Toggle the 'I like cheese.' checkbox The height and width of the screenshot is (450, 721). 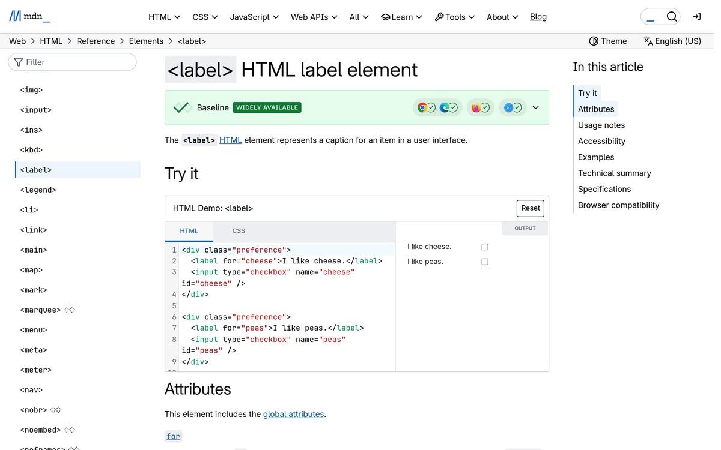pos(485,247)
